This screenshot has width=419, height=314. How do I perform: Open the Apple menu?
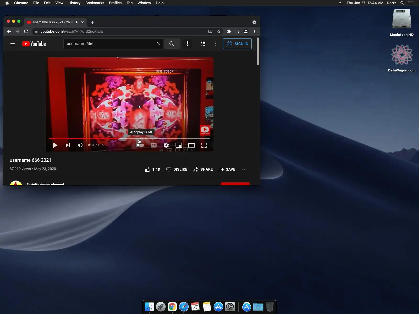coord(7,3)
